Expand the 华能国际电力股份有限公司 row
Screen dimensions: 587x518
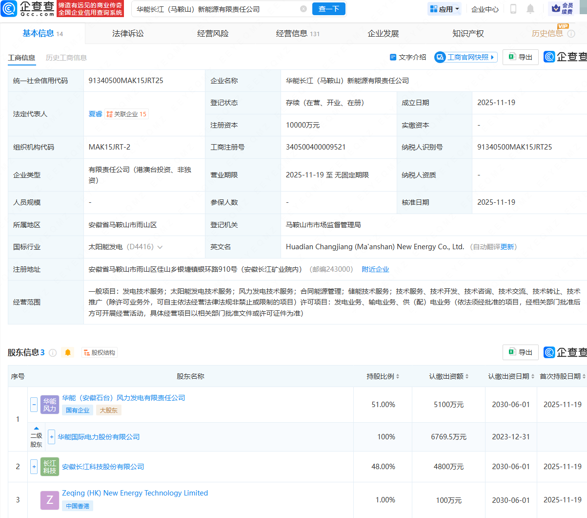point(51,437)
